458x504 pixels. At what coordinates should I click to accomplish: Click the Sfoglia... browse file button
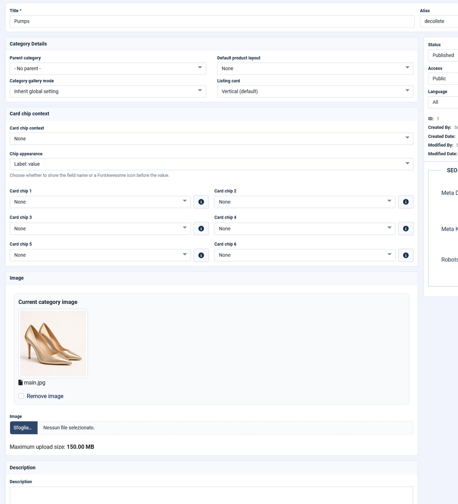[x=24, y=428]
